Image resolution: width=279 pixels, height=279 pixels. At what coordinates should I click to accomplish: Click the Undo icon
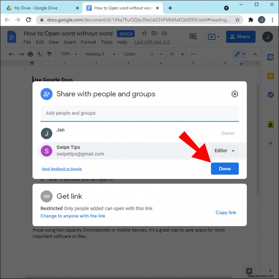(x=12, y=54)
